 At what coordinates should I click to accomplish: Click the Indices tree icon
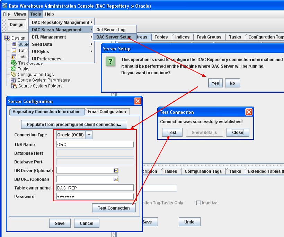click(x=14, y=57)
